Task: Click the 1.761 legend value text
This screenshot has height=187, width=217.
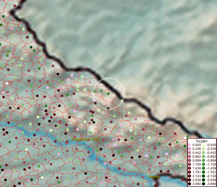Action: [196, 172]
